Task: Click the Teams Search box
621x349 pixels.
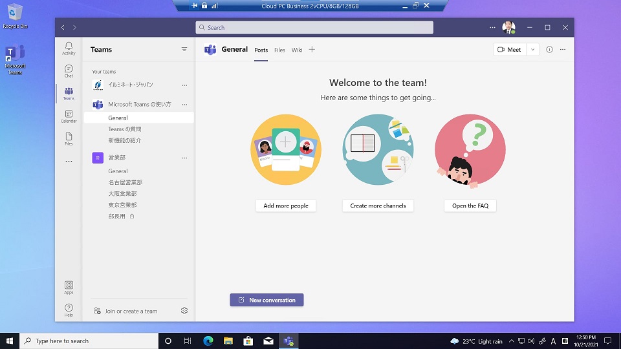Action: [314, 27]
